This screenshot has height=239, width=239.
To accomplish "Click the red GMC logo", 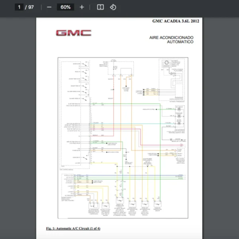I will [x=73, y=33].
